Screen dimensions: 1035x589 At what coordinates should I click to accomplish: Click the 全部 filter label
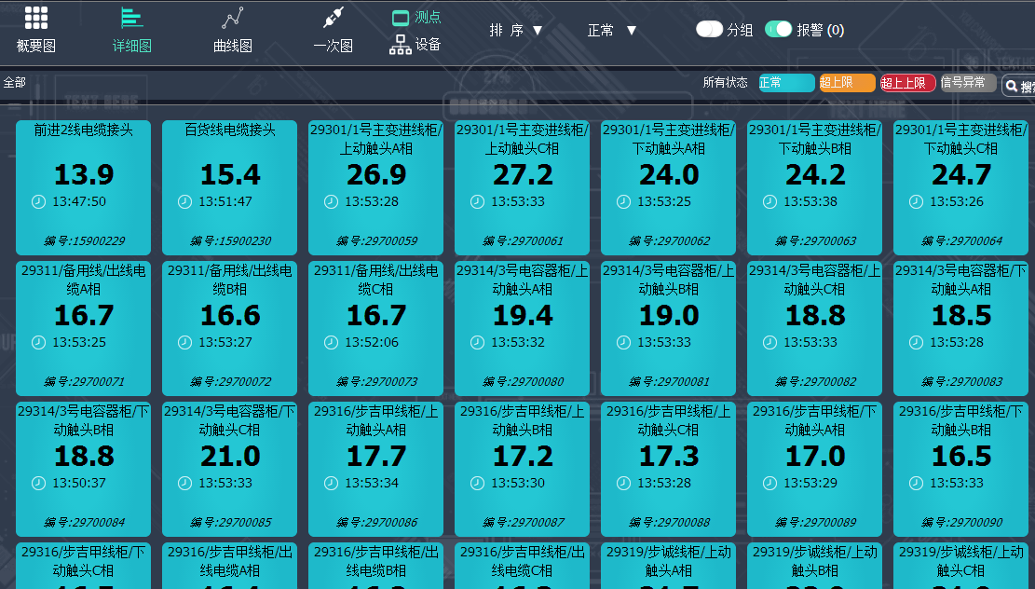pos(15,83)
